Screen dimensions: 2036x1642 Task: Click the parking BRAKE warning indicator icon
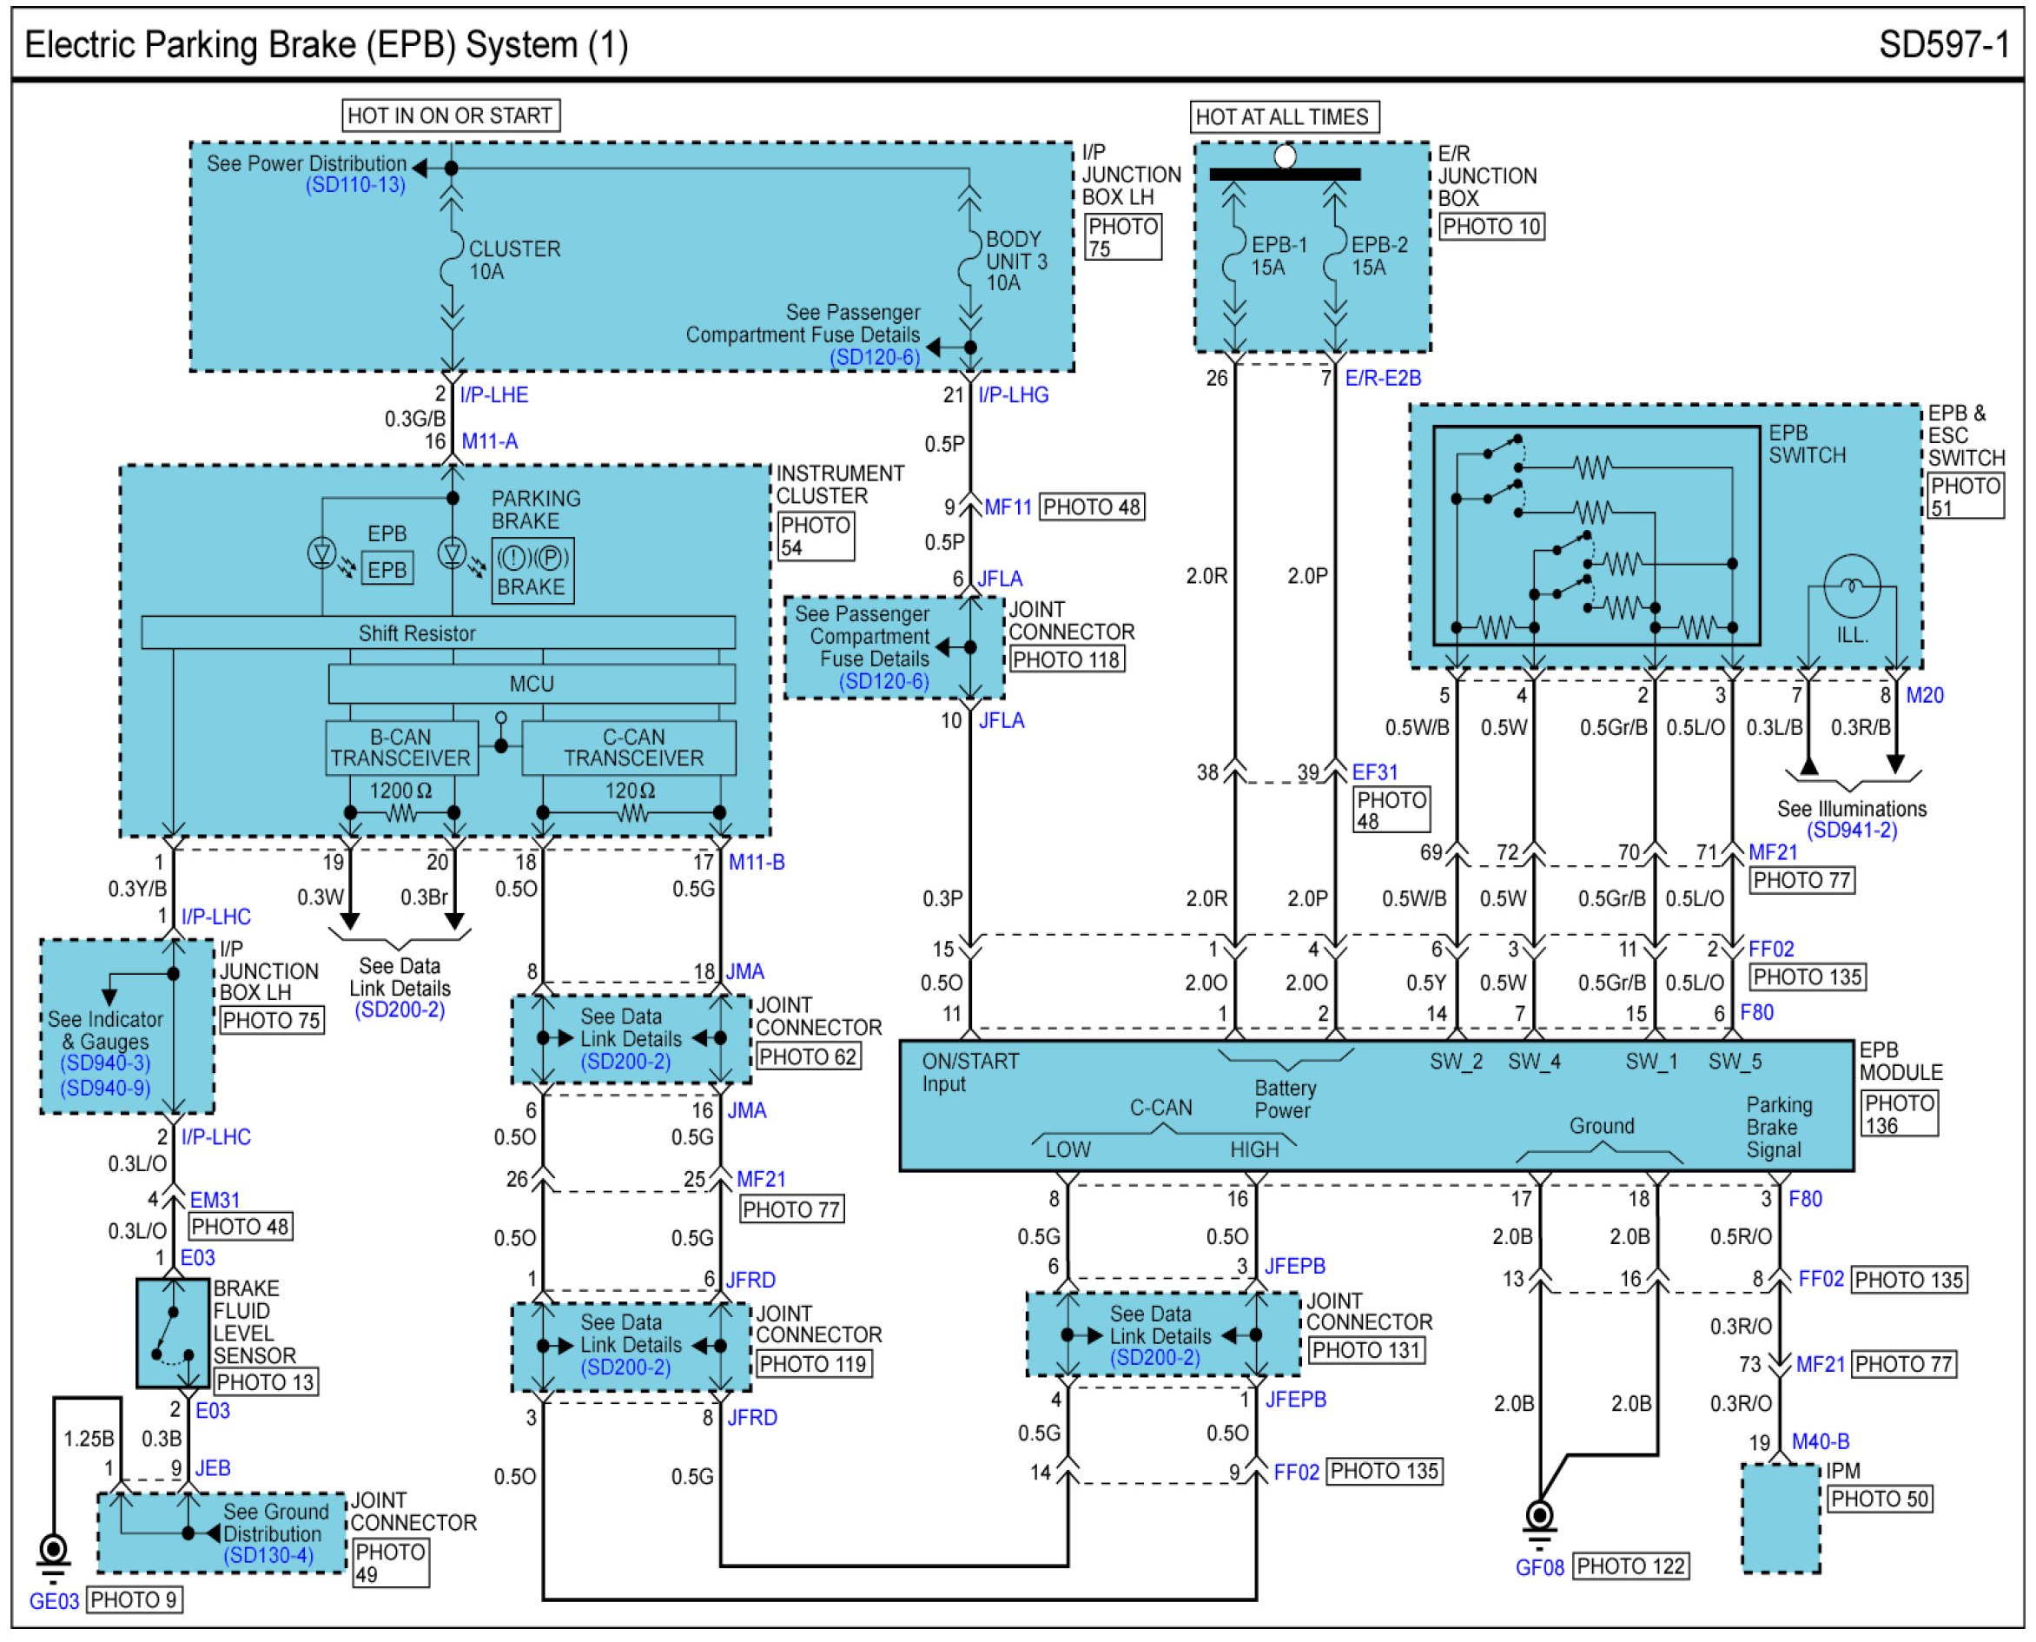pyautogui.click(x=532, y=570)
